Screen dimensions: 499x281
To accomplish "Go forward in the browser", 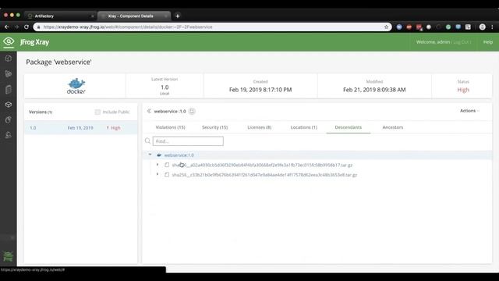I will click(16, 27).
